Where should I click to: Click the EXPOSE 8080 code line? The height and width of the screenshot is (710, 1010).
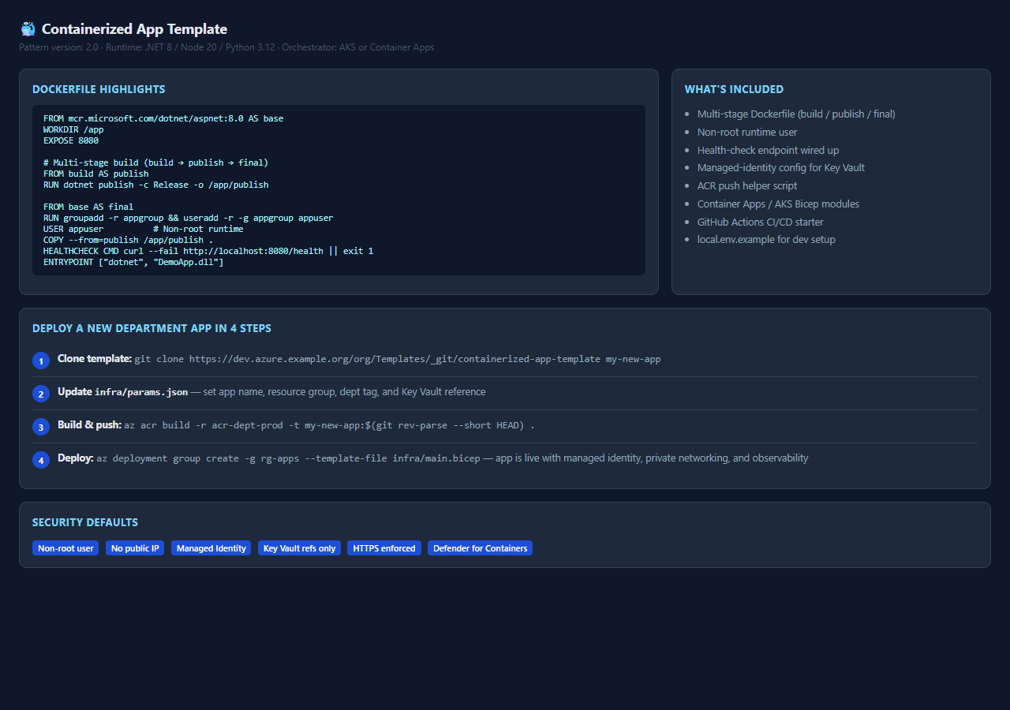coord(71,140)
